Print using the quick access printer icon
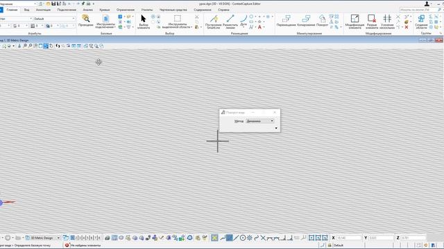Screen dimensions: 444x249 [x=88, y=3]
